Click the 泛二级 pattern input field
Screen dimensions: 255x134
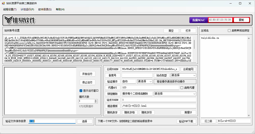234,121
